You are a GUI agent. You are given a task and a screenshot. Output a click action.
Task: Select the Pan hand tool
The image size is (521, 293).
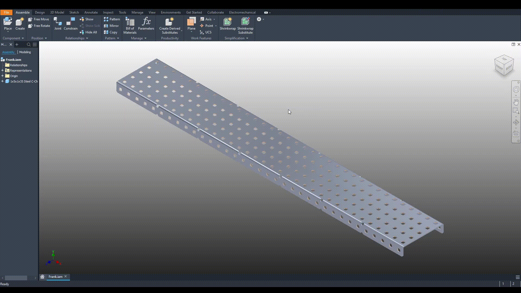[x=516, y=102]
